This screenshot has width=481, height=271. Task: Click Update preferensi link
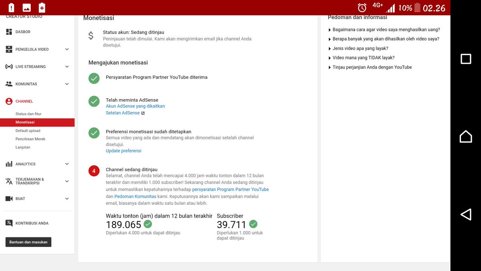tap(123, 151)
